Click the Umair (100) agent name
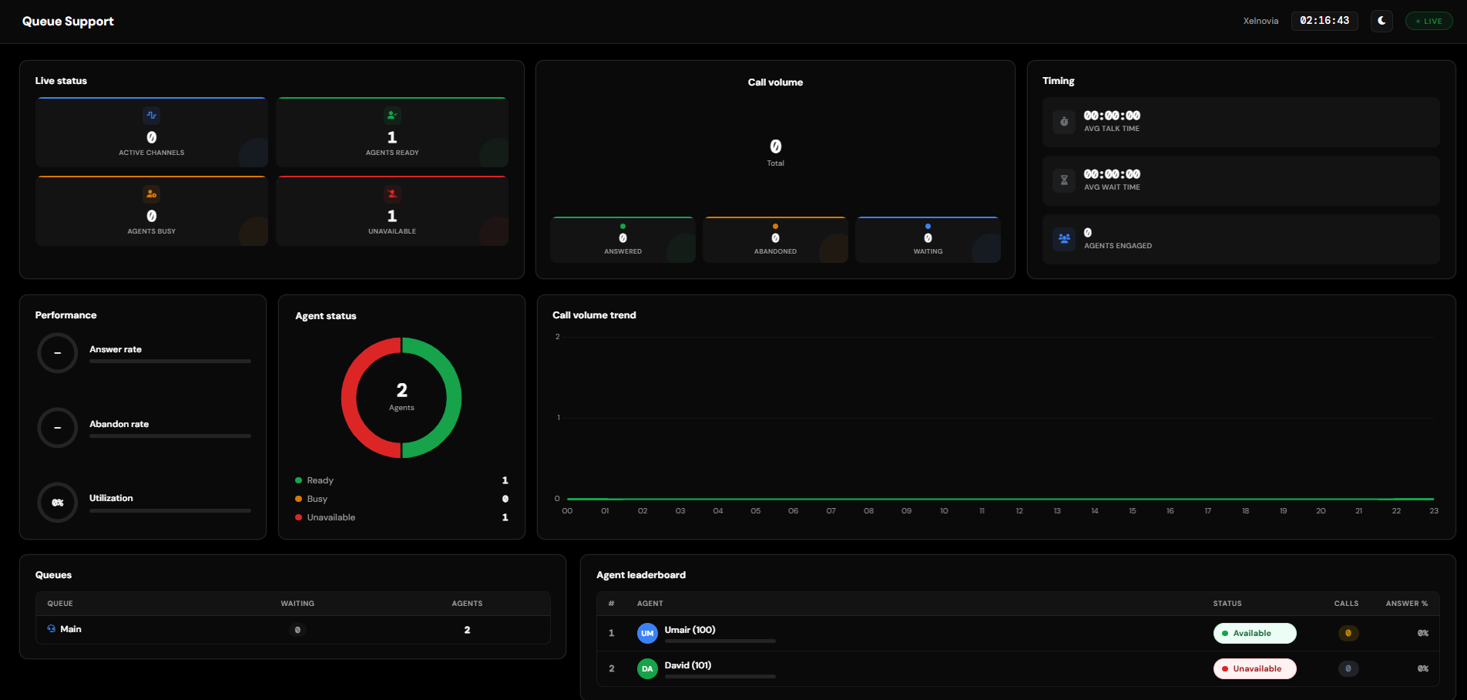Viewport: 1467px width, 700px height. [690, 630]
